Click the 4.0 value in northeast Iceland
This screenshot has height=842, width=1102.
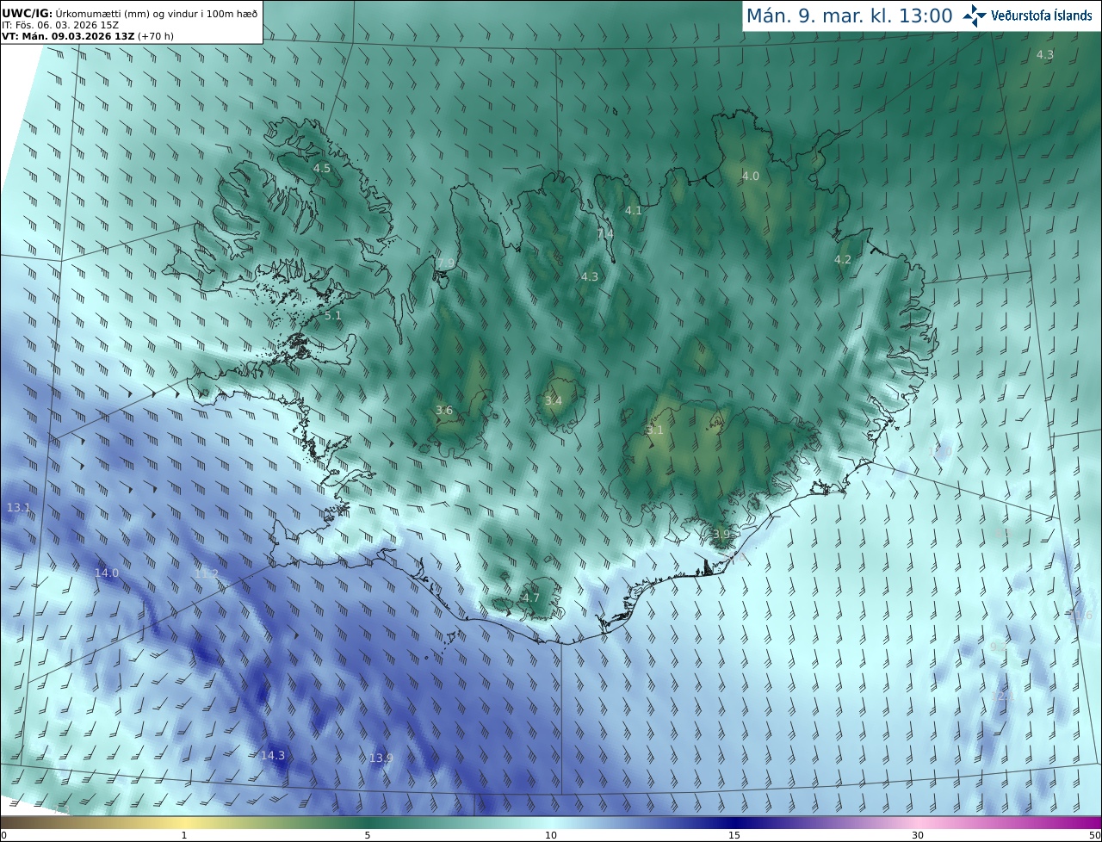(751, 176)
